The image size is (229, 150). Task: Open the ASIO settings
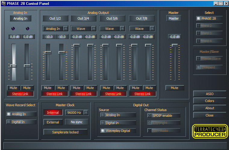(209, 94)
